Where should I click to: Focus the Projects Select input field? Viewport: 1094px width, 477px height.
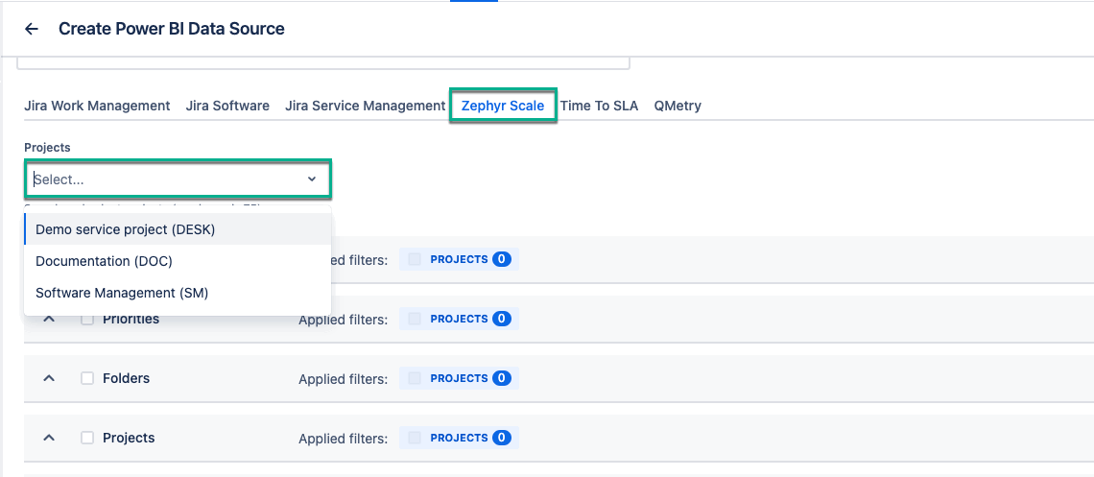[x=163, y=179]
